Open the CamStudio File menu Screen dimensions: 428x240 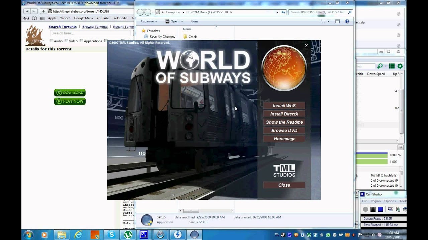[364, 201]
